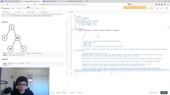Toggle editor fullscreen icon
170x95 pixels.
[168, 12]
